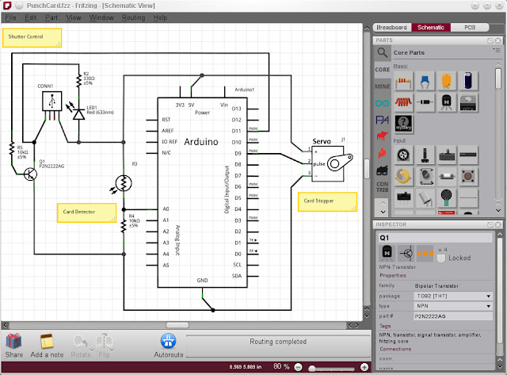Click the zoom out minus button
The width and height of the screenshot is (507, 375).
point(298,367)
